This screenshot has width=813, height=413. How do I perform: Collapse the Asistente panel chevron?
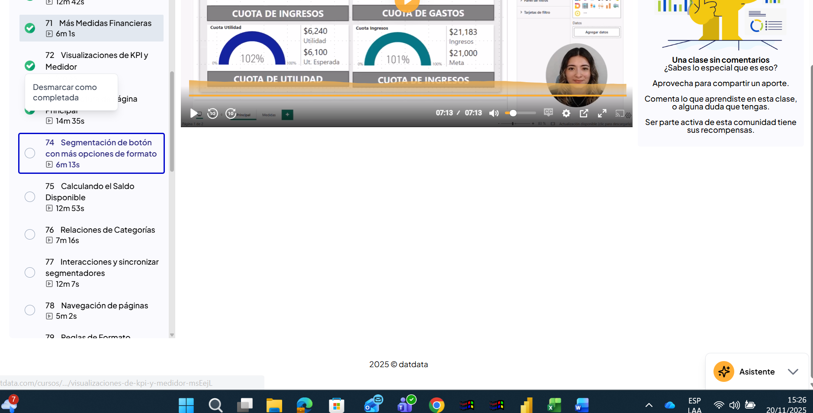[793, 372]
